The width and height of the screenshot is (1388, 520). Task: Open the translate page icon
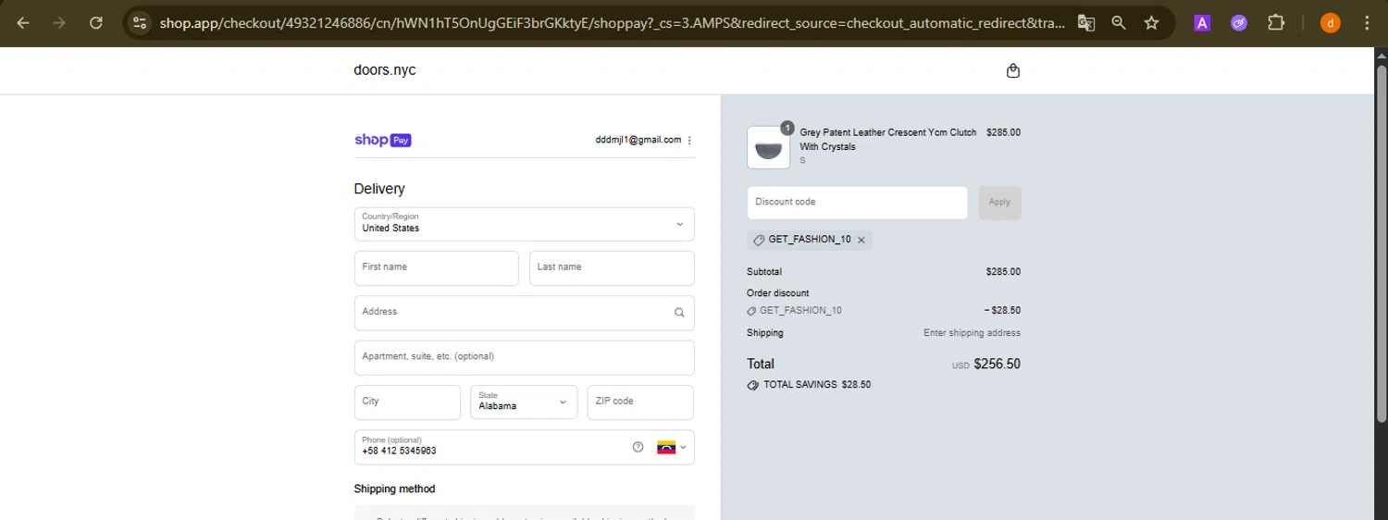[x=1086, y=23]
